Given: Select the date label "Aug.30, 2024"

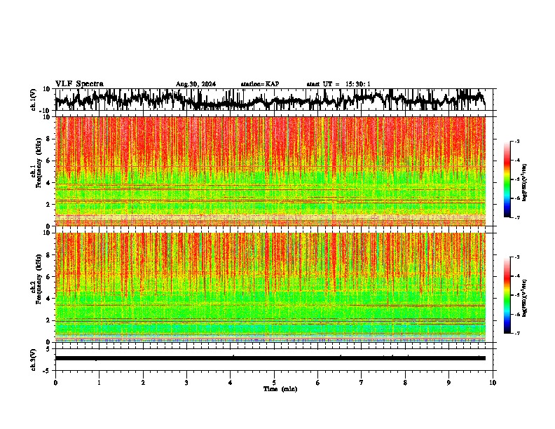Looking at the screenshot, I should coord(196,84).
